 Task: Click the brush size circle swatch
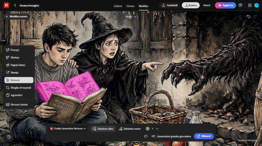(x=147, y=129)
